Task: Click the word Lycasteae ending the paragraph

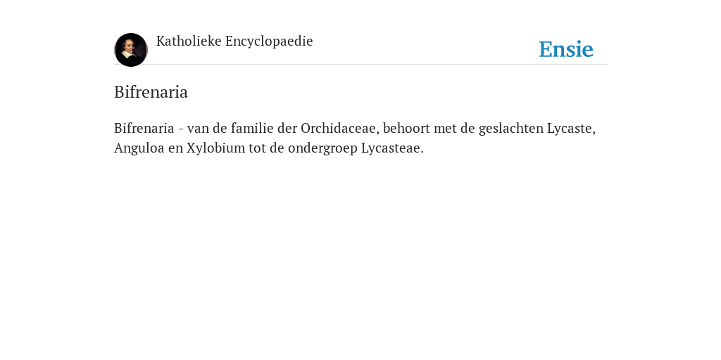Action: point(392,148)
